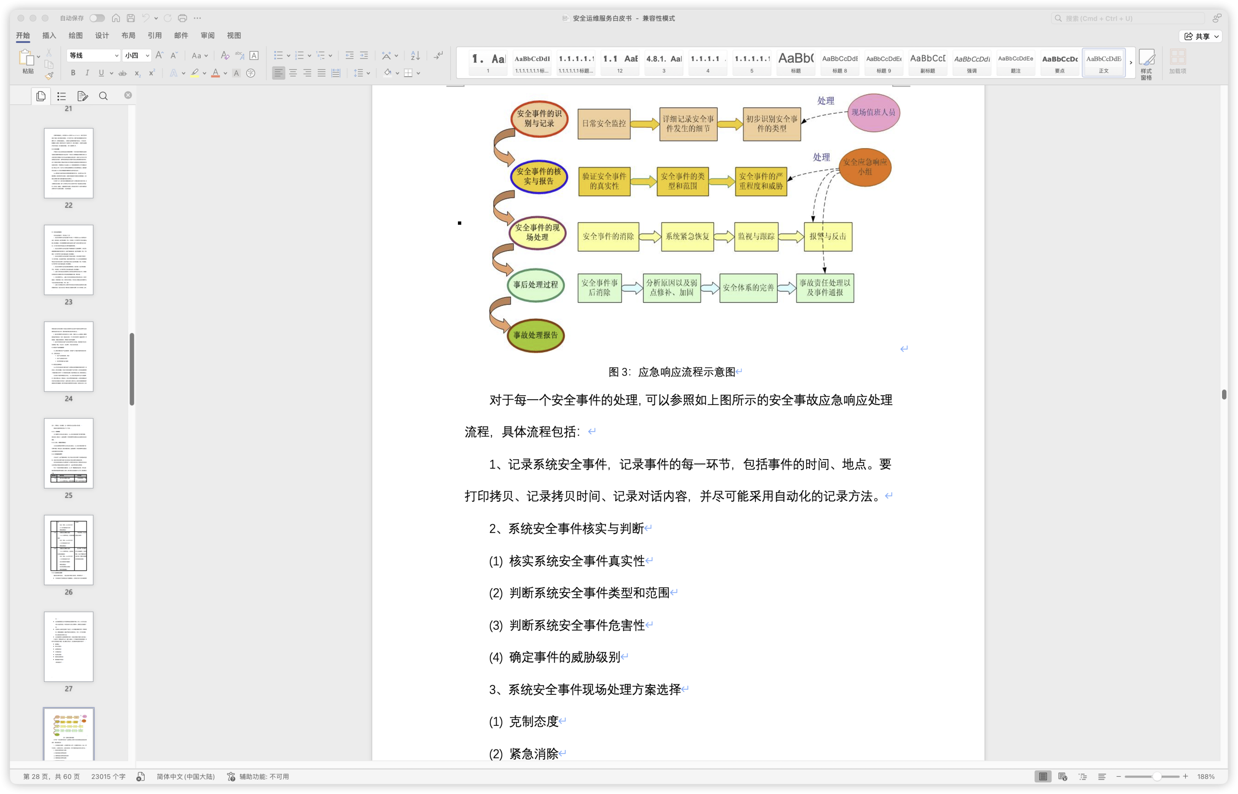The height and width of the screenshot is (794, 1238).
Task: Click the Format Painter brush icon
Action: pos(49,76)
